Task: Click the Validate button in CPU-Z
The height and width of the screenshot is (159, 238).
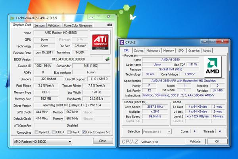Action: (195, 142)
